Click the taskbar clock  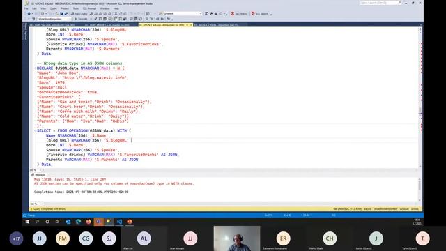tap(417, 222)
